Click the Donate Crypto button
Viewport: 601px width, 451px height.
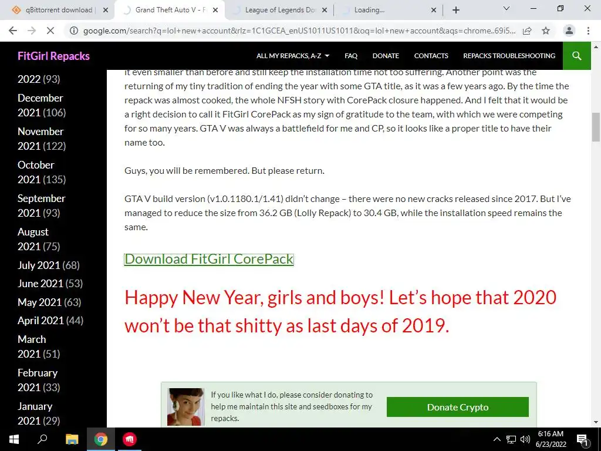(x=458, y=407)
